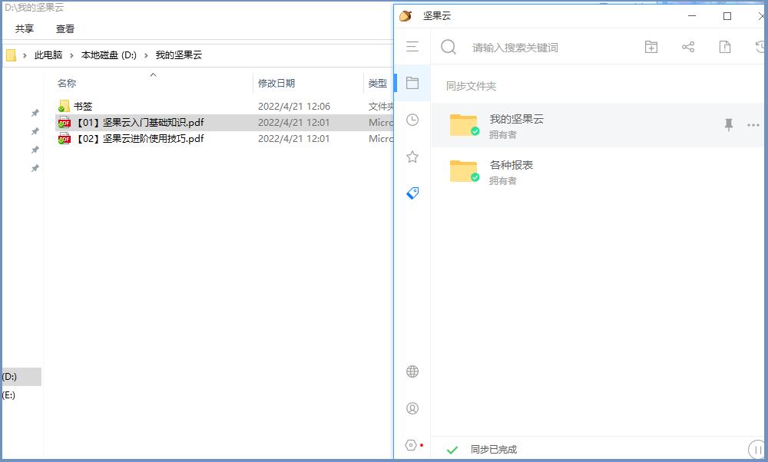Click the file transfer status icon
The image size is (768, 462).
[723, 47]
